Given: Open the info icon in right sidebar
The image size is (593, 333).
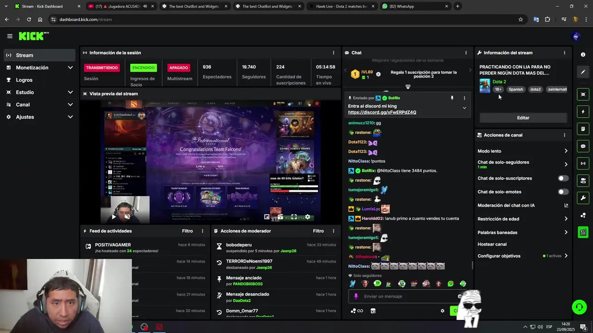Looking at the screenshot, I should pos(583,55).
